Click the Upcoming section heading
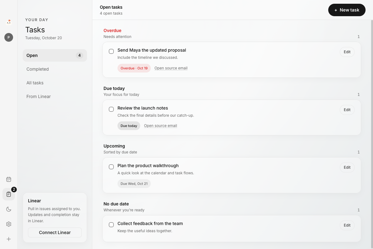Screen dimensions: 373x249 click(x=114, y=146)
